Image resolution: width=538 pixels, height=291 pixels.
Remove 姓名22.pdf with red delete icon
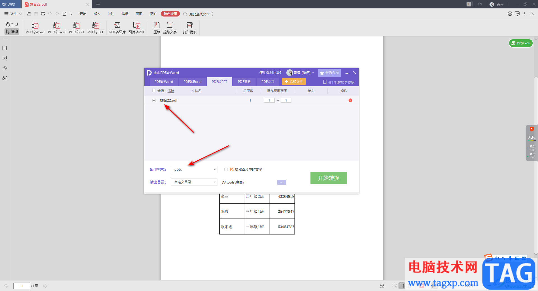[350, 100]
